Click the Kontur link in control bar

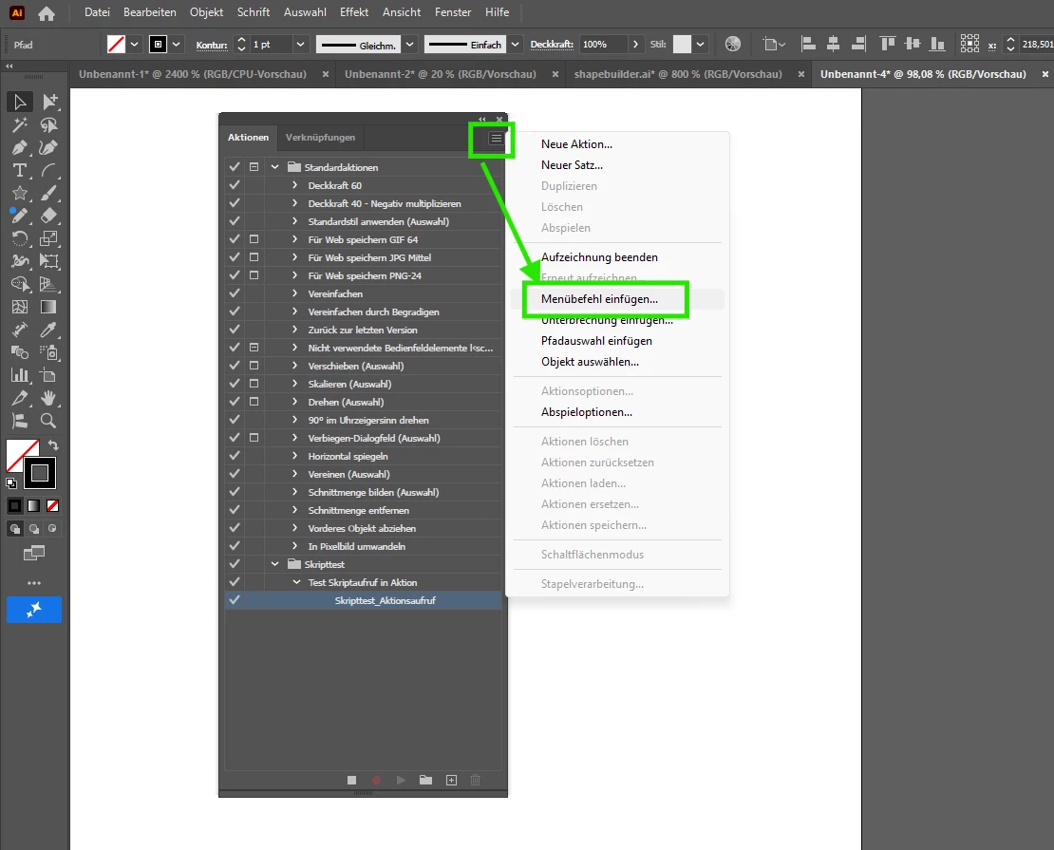click(211, 45)
